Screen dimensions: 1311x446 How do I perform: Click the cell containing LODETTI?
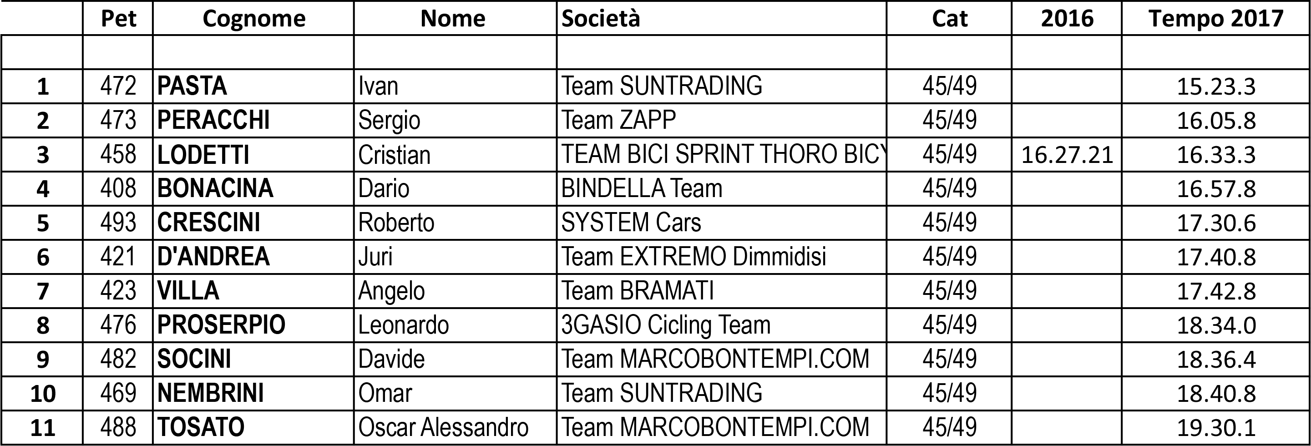click(253, 155)
